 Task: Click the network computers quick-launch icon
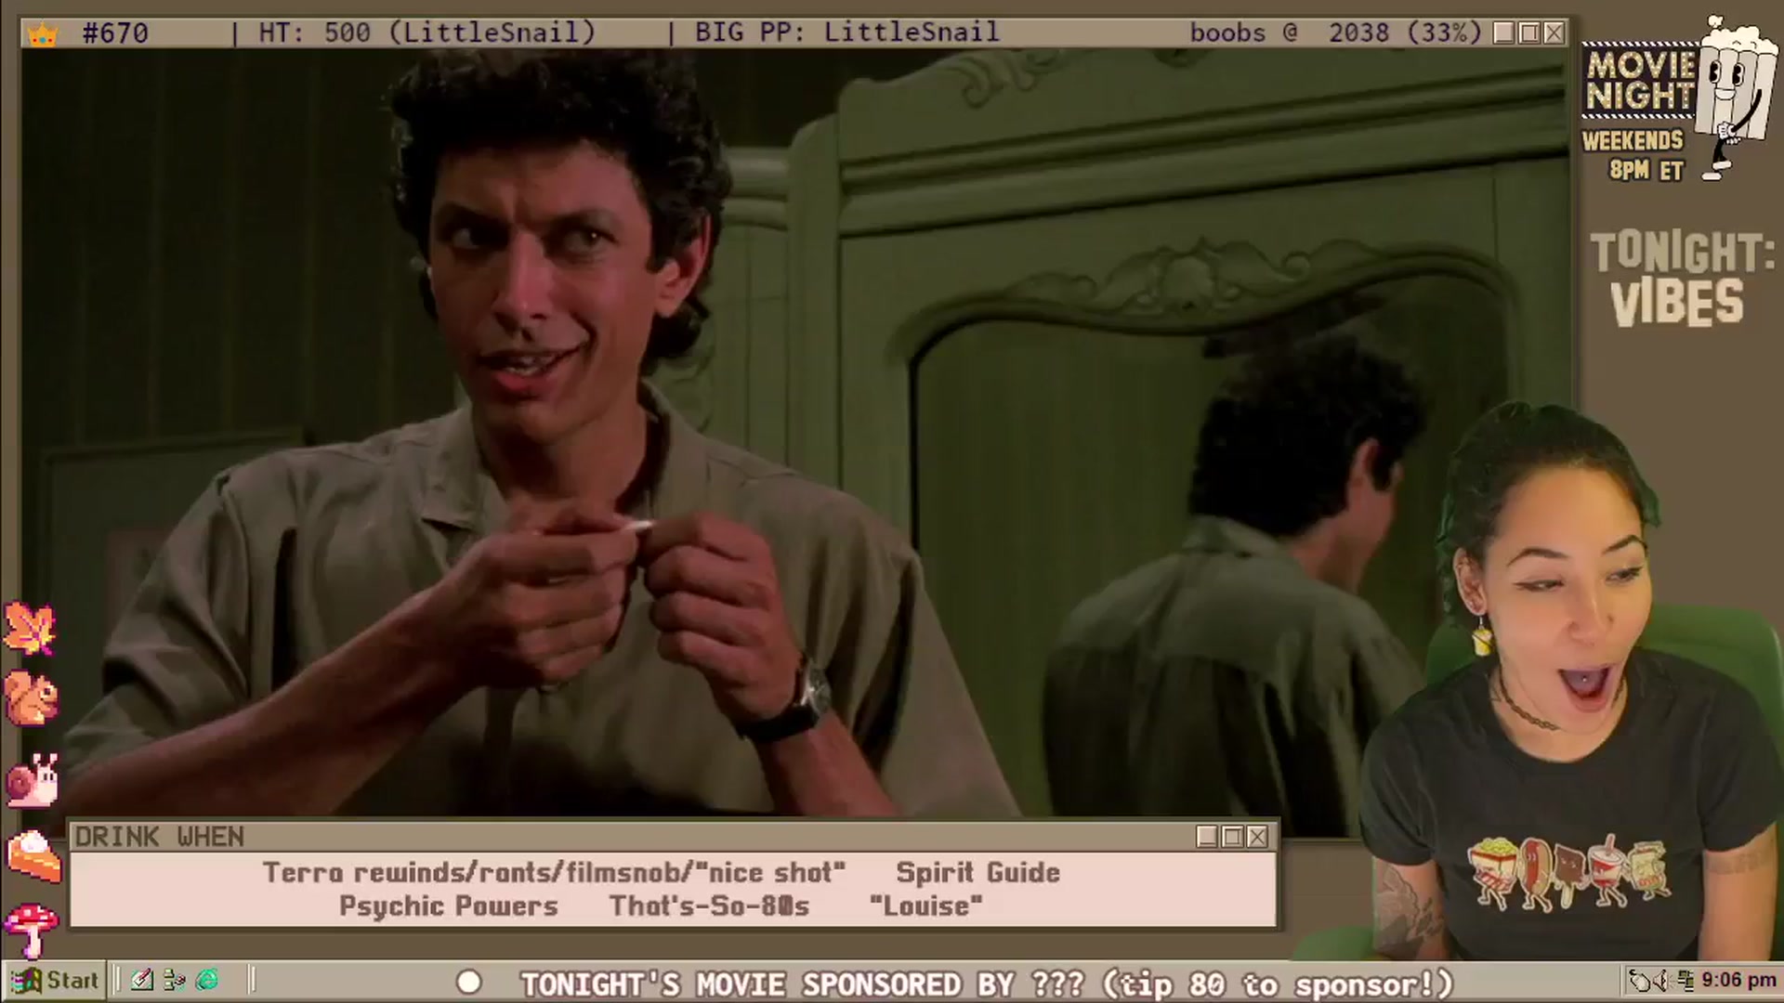(174, 980)
